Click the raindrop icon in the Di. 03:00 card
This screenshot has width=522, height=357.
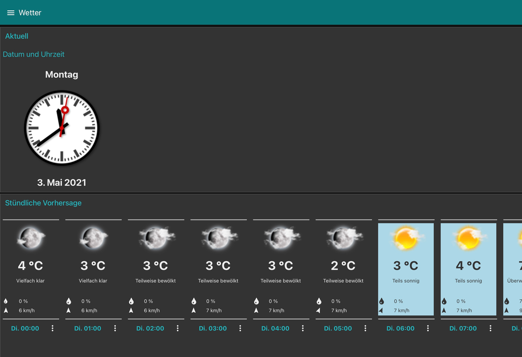(194, 301)
